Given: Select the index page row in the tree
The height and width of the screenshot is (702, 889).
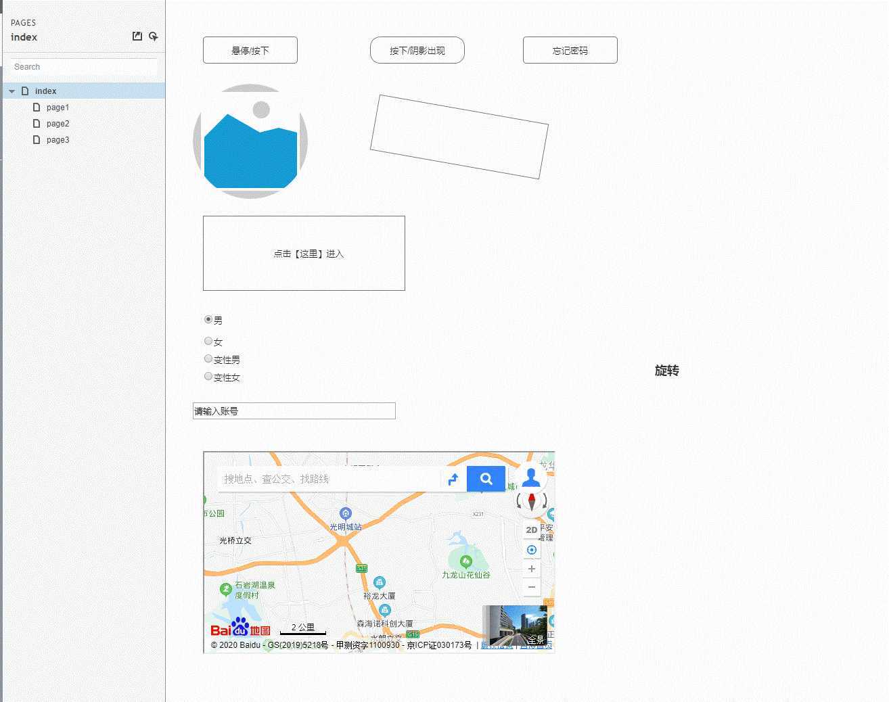Looking at the screenshot, I should (83, 91).
